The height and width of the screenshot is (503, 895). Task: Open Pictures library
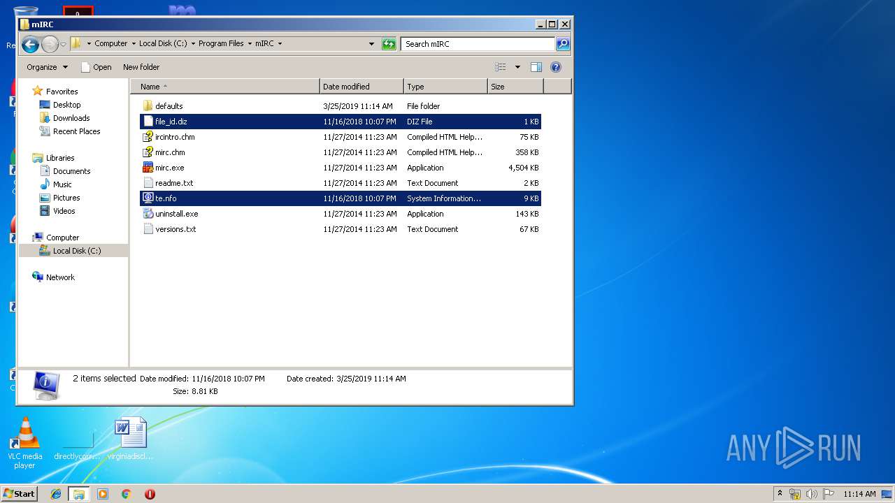66,198
